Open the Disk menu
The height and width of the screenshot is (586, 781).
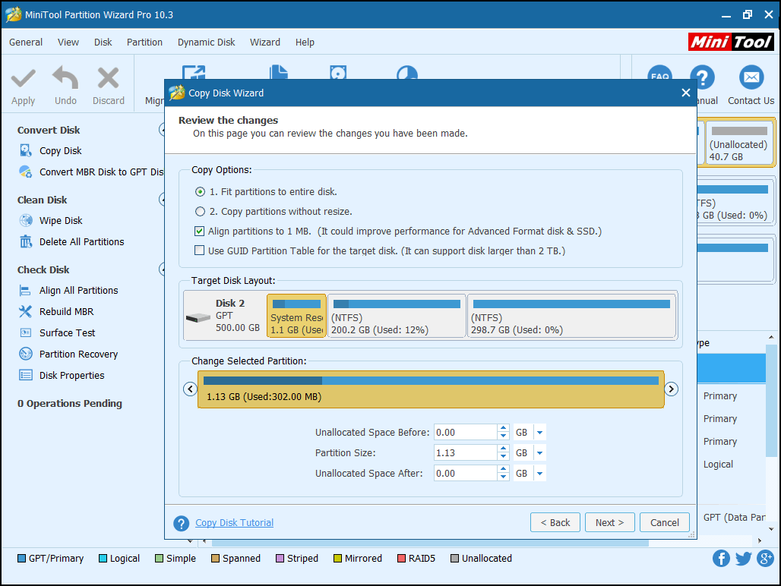(103, 43)
